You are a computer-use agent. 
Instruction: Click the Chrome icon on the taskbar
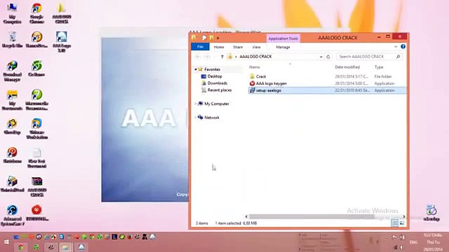coord(21,247)
